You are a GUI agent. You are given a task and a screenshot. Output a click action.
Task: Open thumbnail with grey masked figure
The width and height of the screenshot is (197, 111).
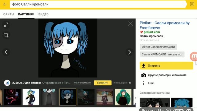(x=49, y=97)
